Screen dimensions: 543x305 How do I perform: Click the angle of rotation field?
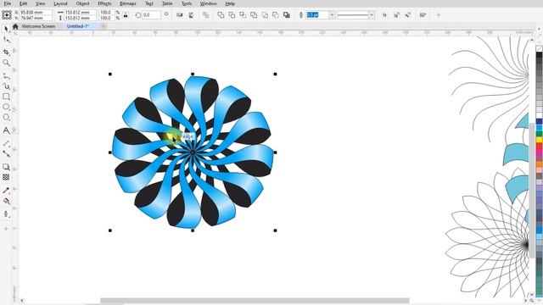(x=151, y=15)
